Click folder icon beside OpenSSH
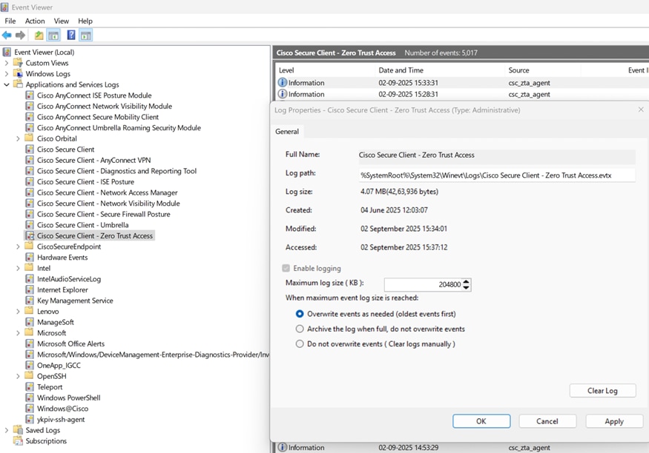This screenshot has width=649, height=453. click(x=29, y=376)
